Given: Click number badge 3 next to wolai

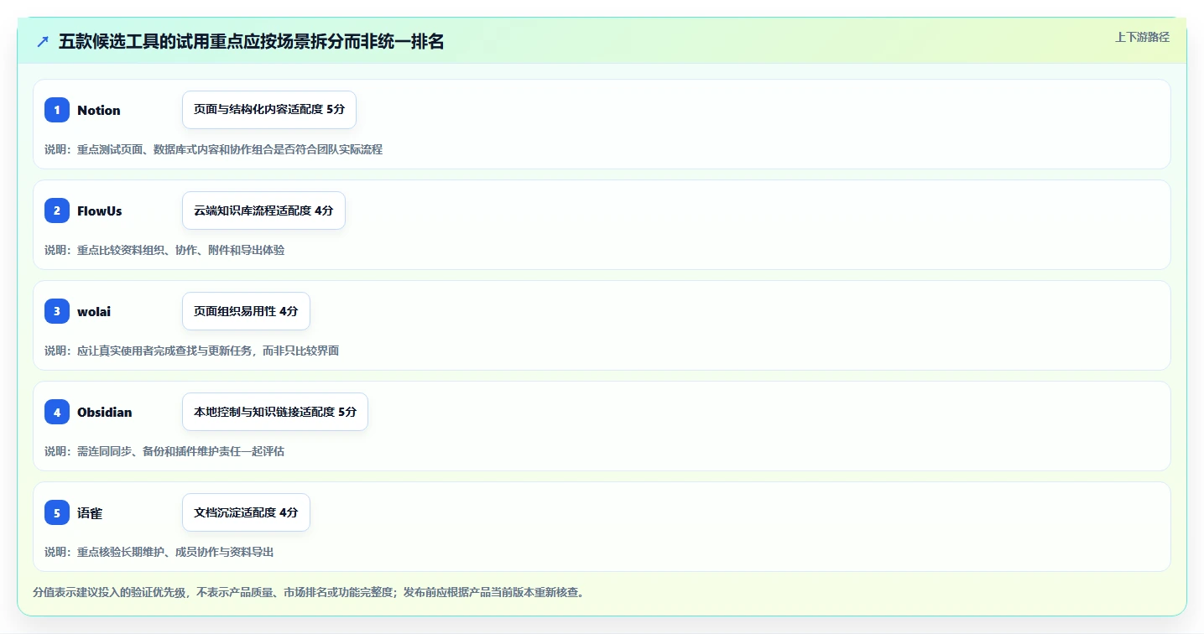Looking at the screenshot, I should [x=57, y=311].
